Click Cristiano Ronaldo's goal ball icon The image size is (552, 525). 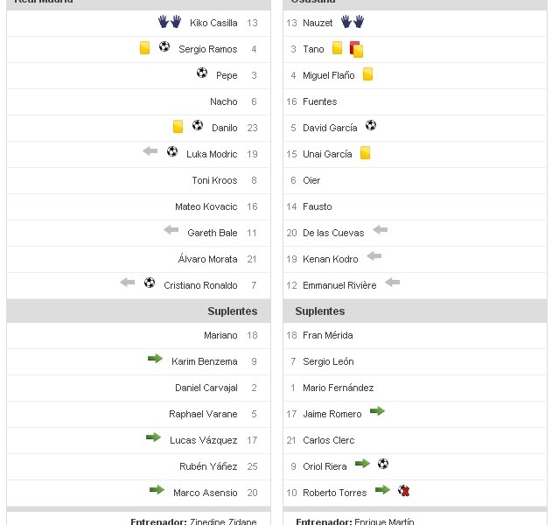[x=150, y=283]
